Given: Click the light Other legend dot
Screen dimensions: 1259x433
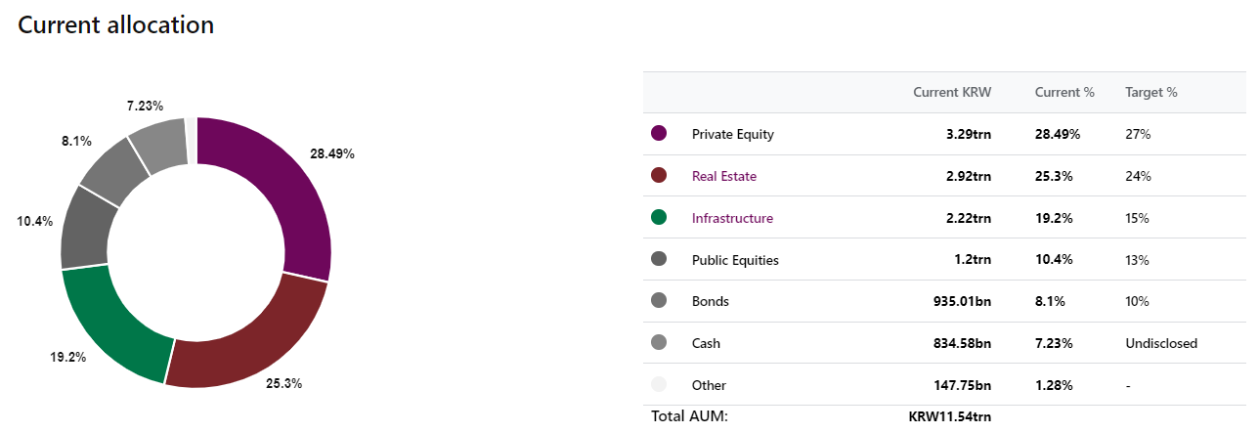Looking at the screenshot, I should [659, 384].
